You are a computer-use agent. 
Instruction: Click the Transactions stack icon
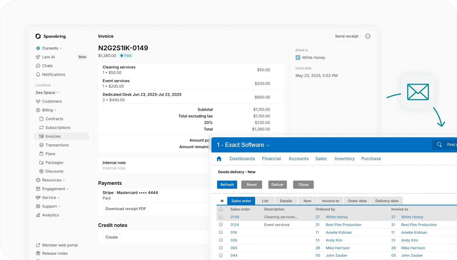point(41,145)
